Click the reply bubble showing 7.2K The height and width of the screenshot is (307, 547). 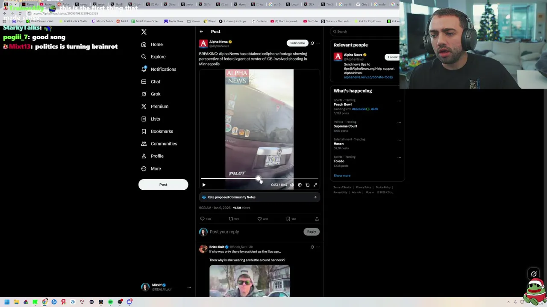pos(206,219)
